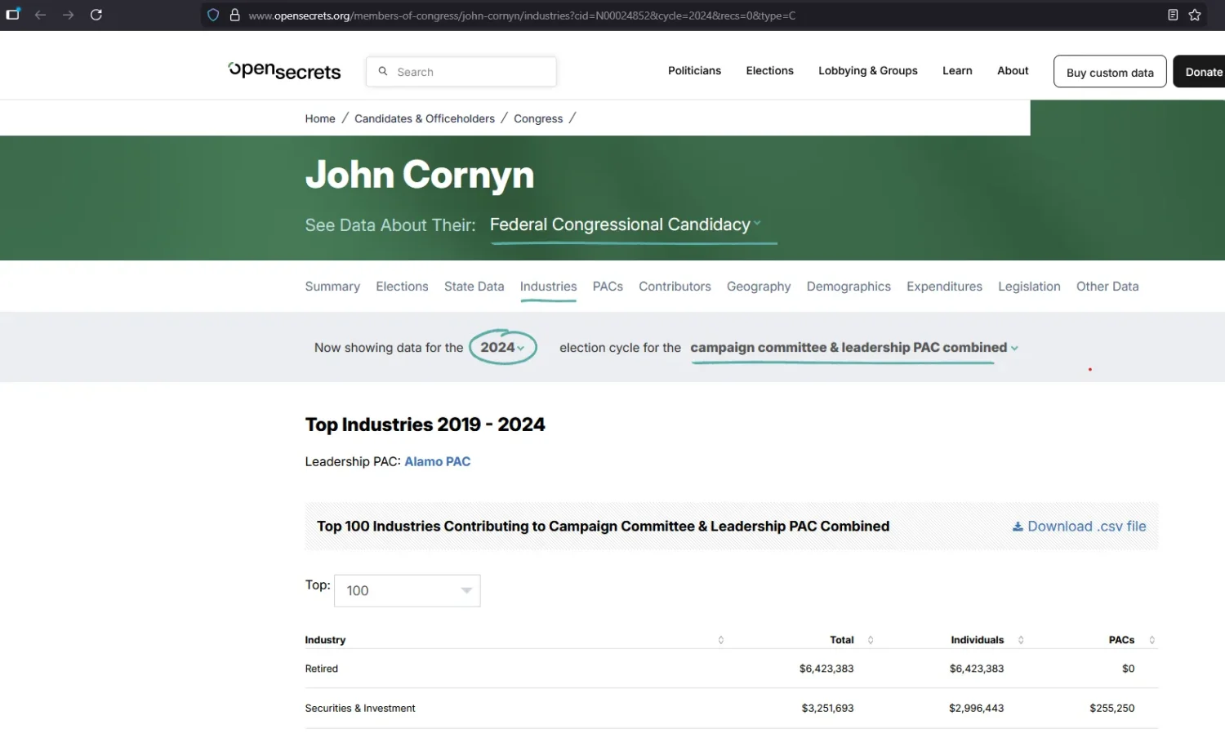Image resolution: width=1225 pixels, height=738 pixels.
Task: Click the Top Industries 2019 - 2024 heading
Action: (425, 425)
